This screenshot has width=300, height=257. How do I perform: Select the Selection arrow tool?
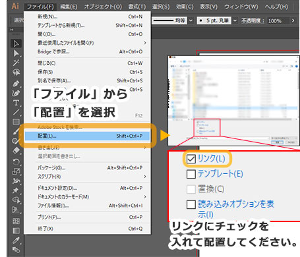16,43
